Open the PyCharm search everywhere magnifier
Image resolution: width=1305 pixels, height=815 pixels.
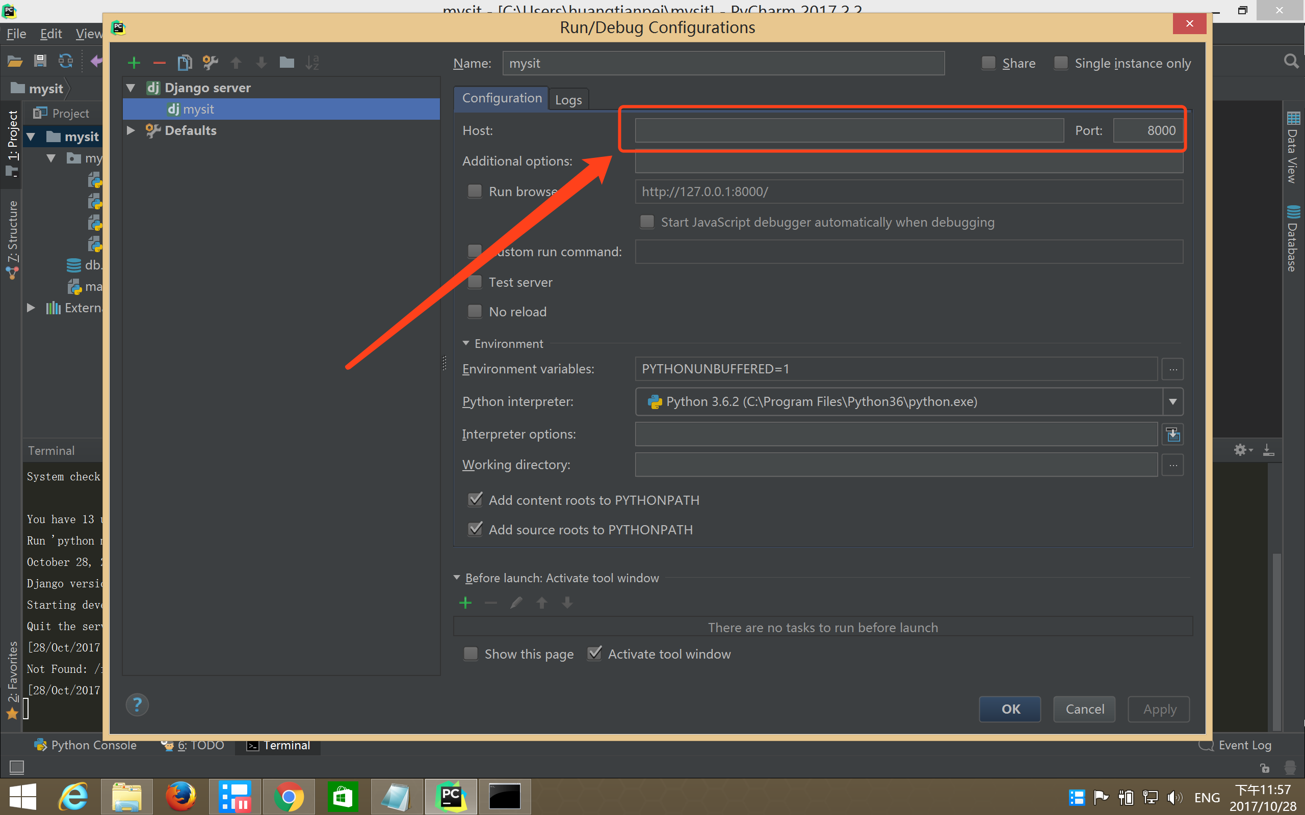[x=1291, y=61]
